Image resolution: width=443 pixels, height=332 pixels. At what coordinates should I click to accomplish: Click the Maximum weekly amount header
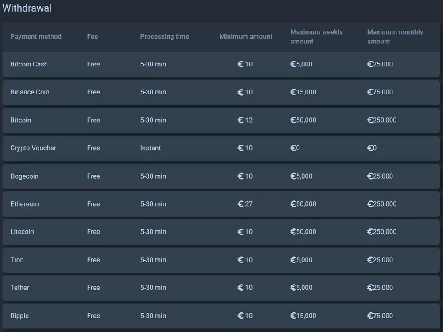[316, 36]
